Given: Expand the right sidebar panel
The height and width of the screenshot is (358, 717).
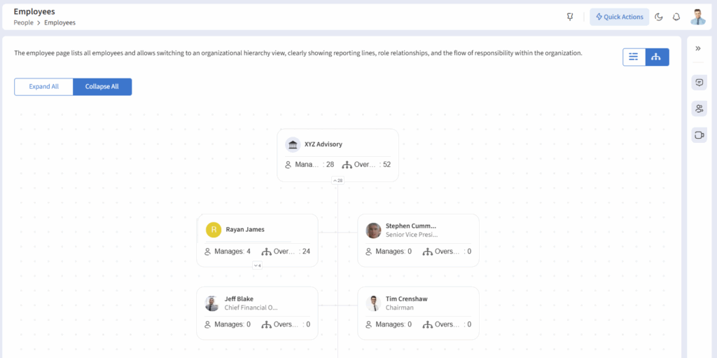Looking at the screenshot, I should point(698,48).
